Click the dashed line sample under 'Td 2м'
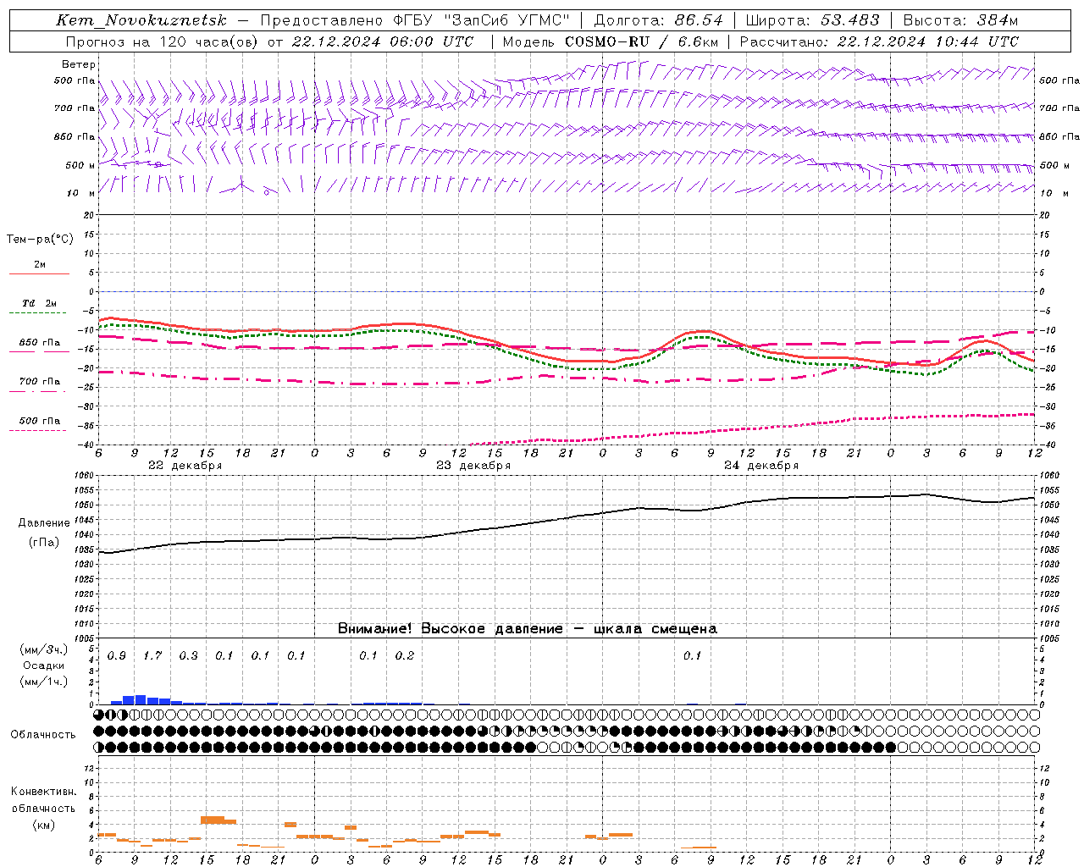 point(39,313)
